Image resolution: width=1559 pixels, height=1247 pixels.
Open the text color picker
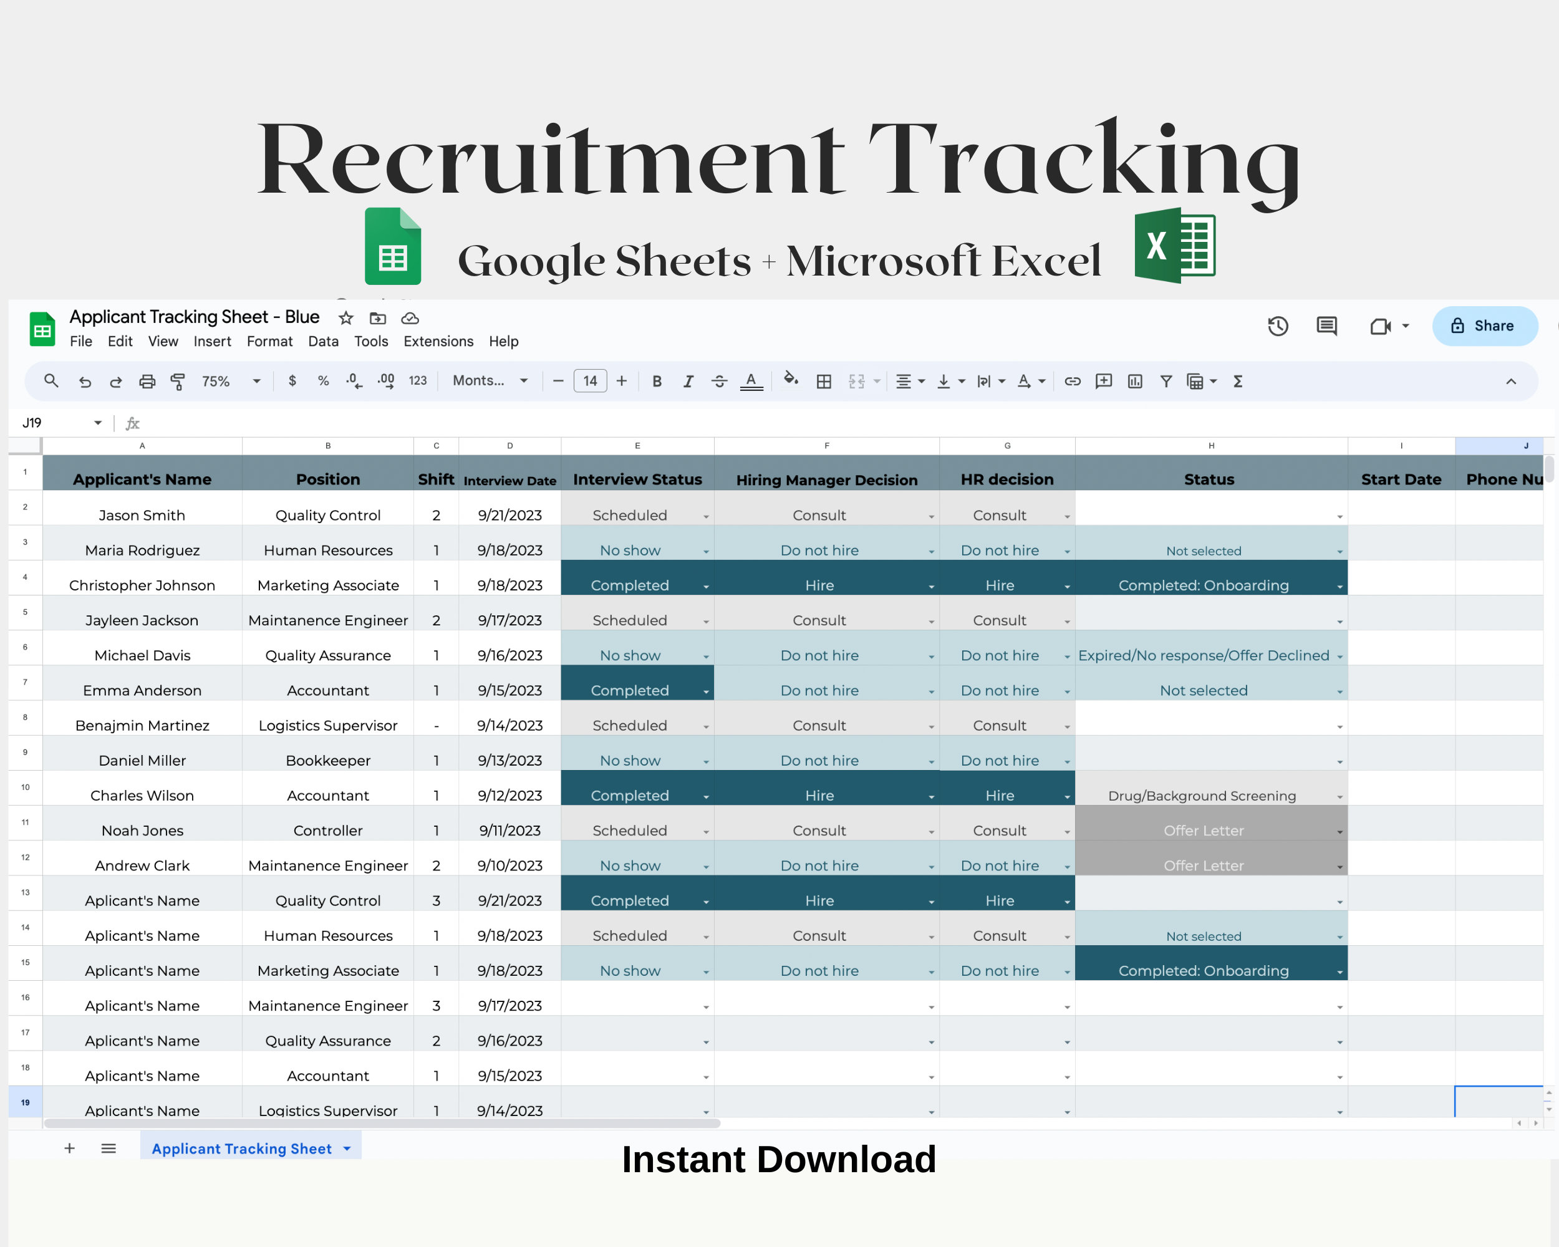[752, 381]
